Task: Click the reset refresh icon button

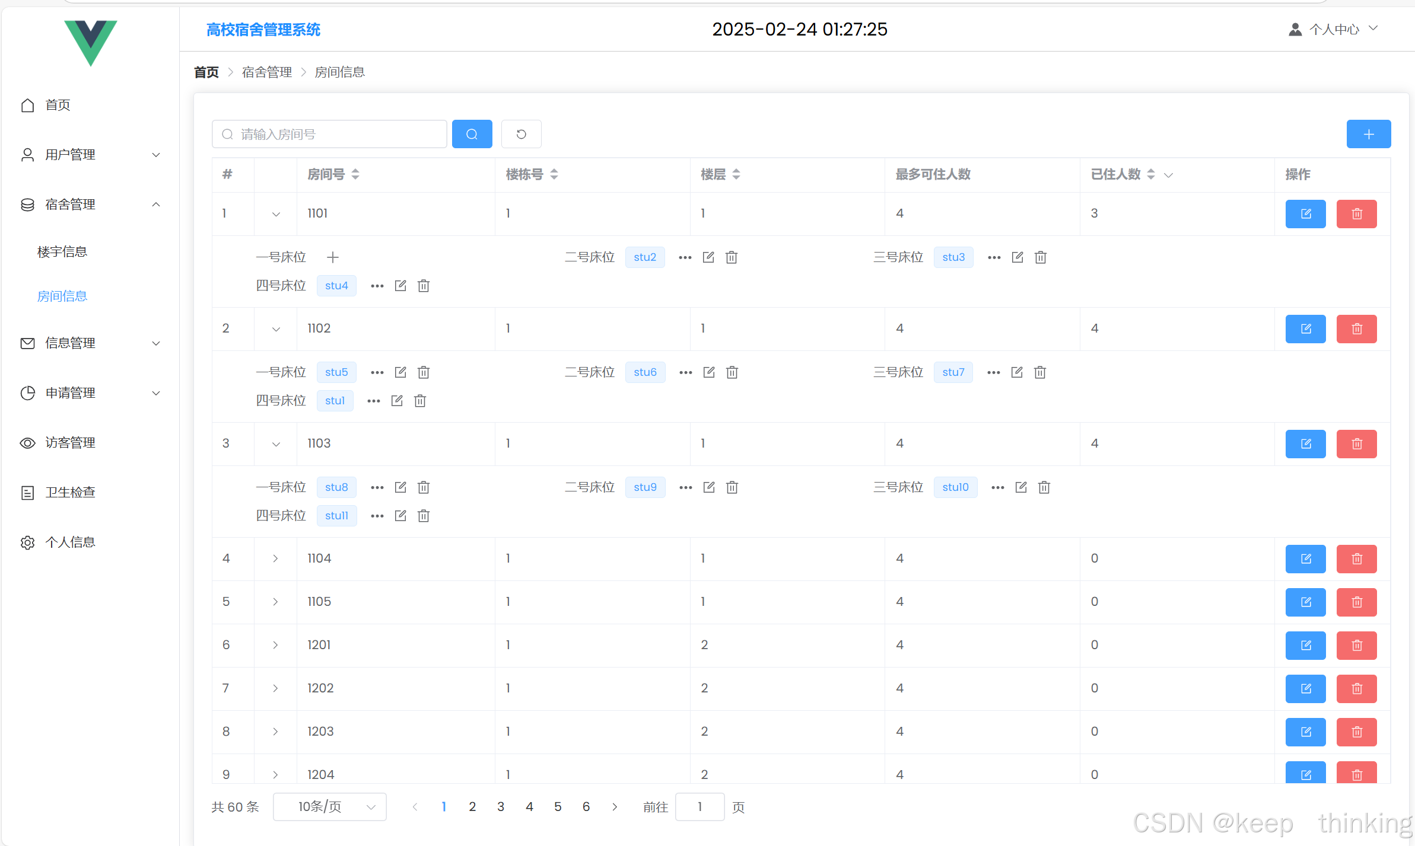Action: point(521,134)
